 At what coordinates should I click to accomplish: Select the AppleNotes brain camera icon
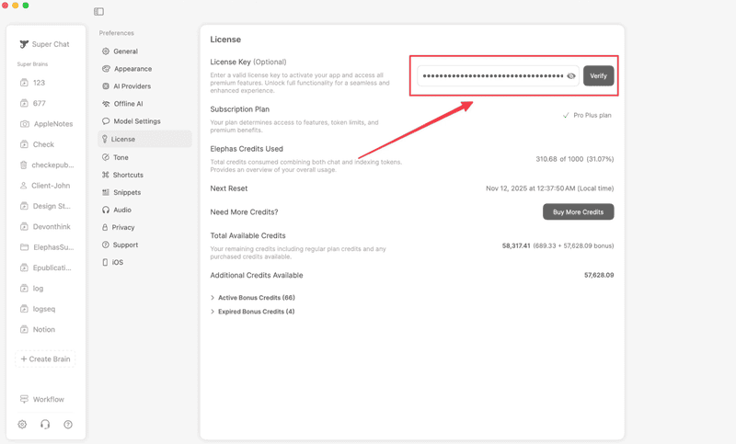tap(24, 124)
